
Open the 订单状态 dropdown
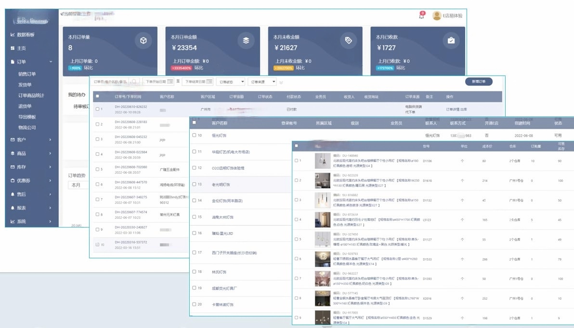[x=231, y=82]
